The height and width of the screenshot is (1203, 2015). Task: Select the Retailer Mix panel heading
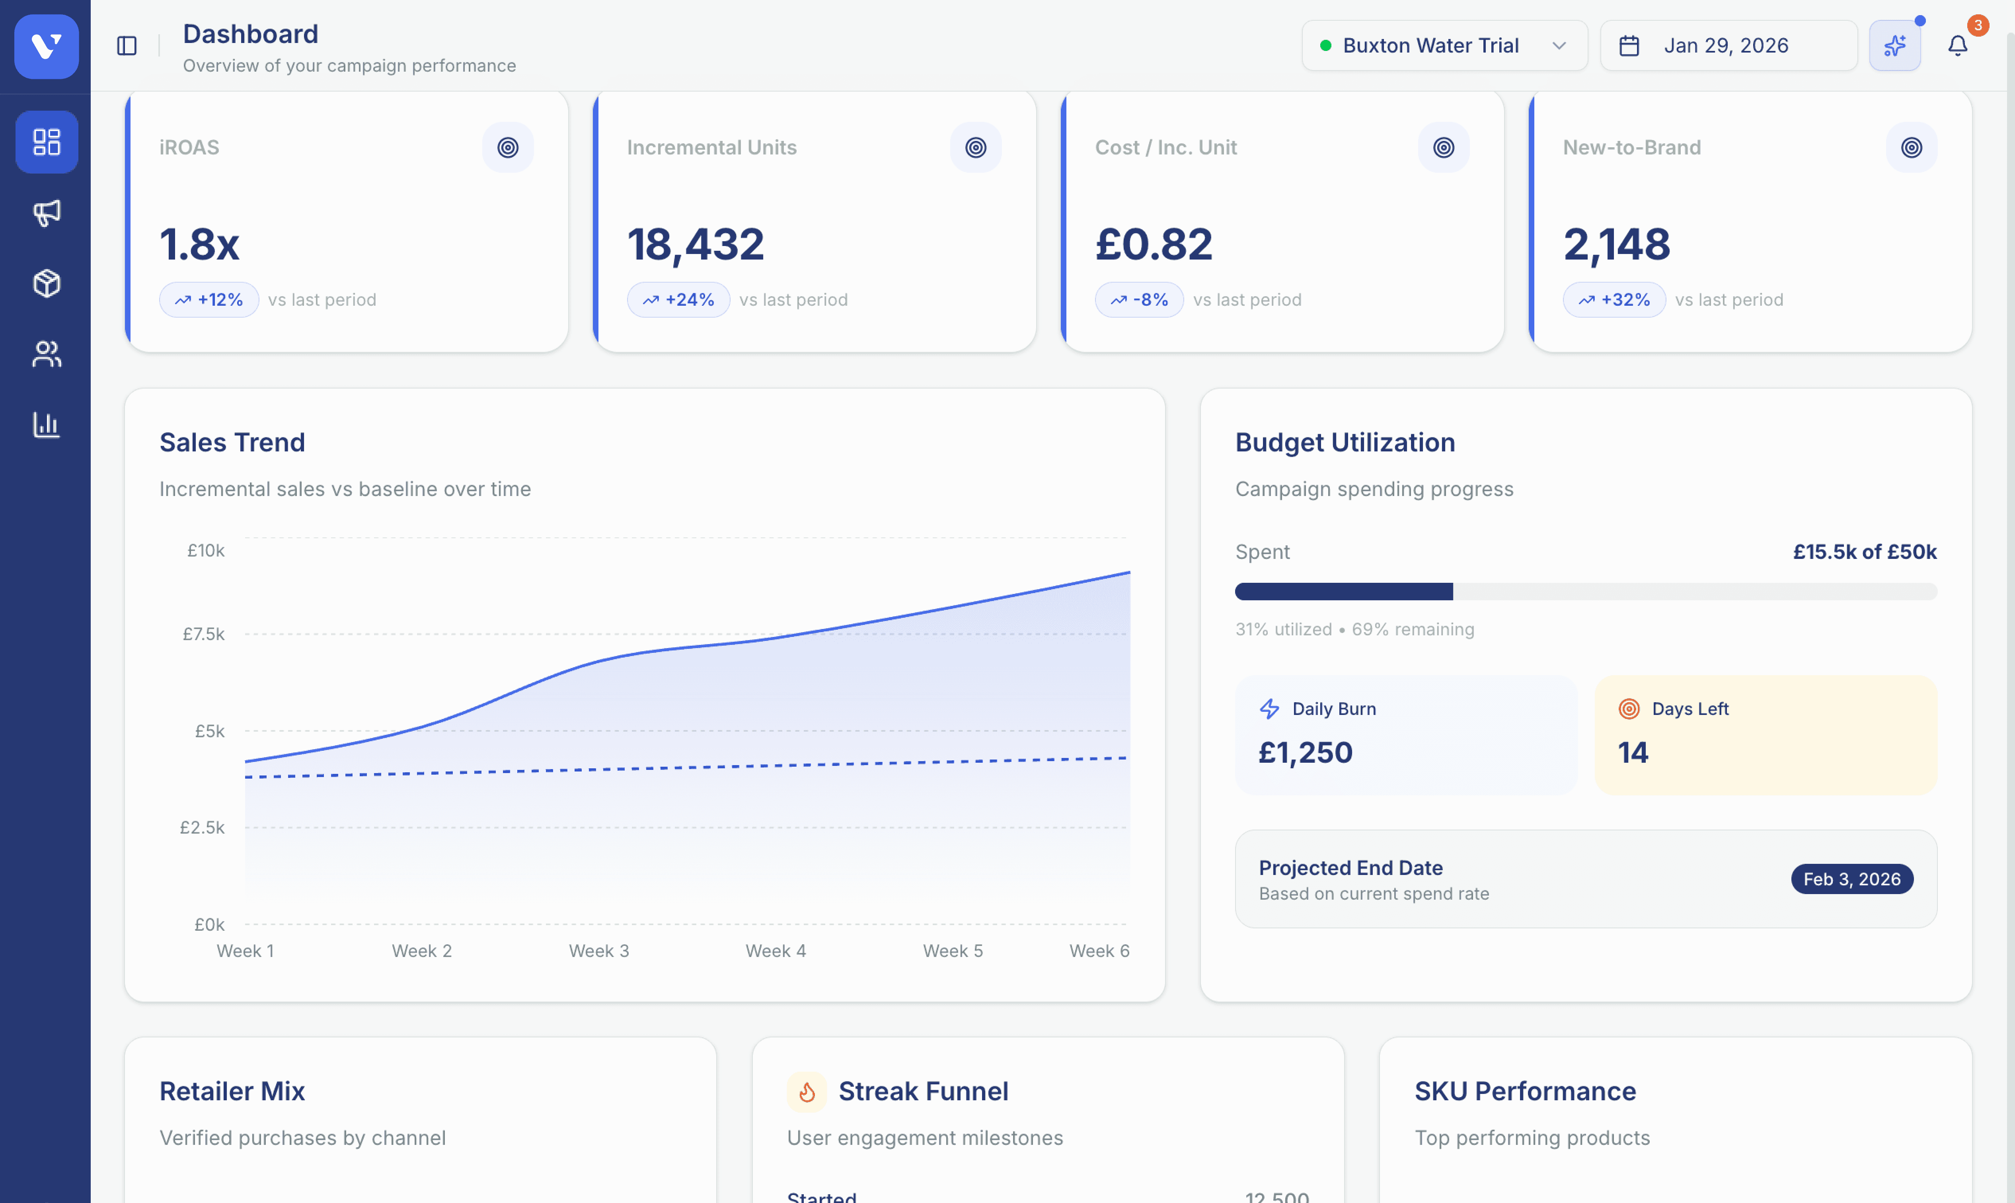(232, 1091)
